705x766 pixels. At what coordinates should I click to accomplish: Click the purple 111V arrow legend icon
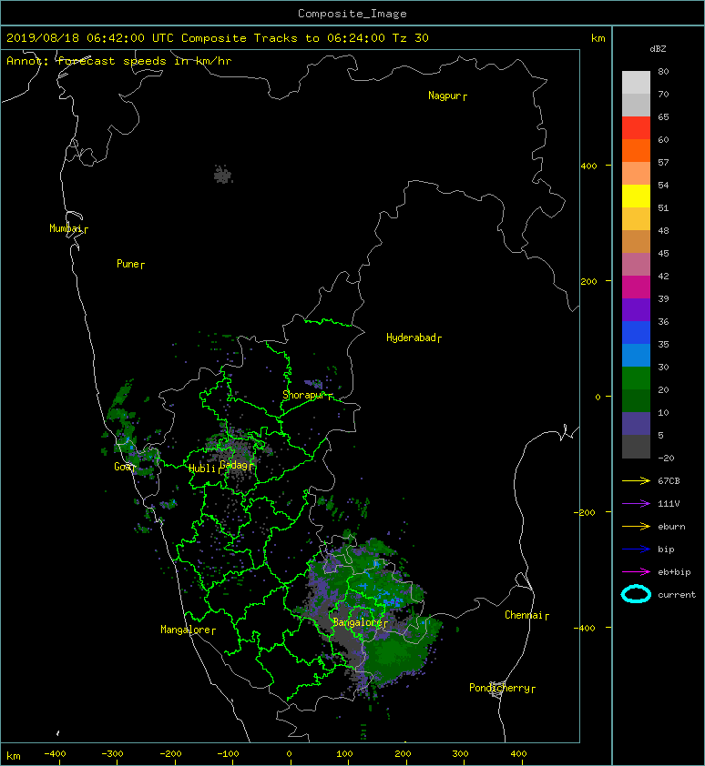636,504
